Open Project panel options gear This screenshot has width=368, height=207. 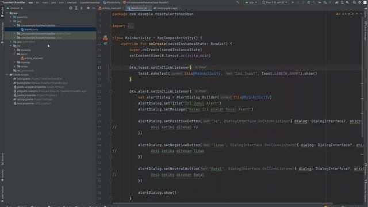88,8
